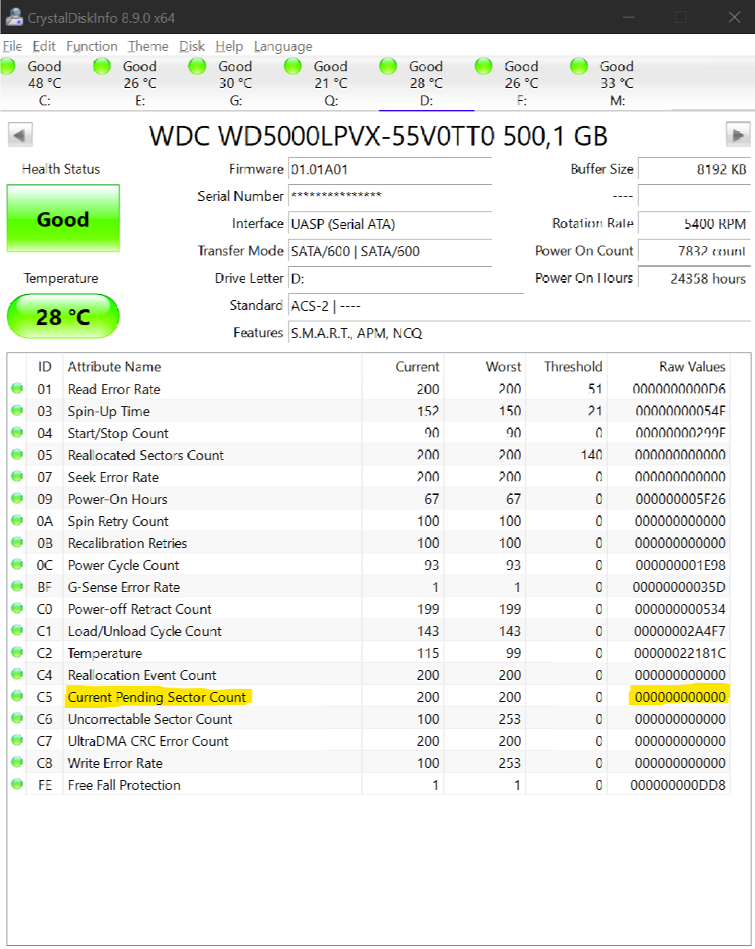Click the Rotation Rate 5400 RPM field
The image size is (755, 949).
pyautogui.click(x=694, y=224)
